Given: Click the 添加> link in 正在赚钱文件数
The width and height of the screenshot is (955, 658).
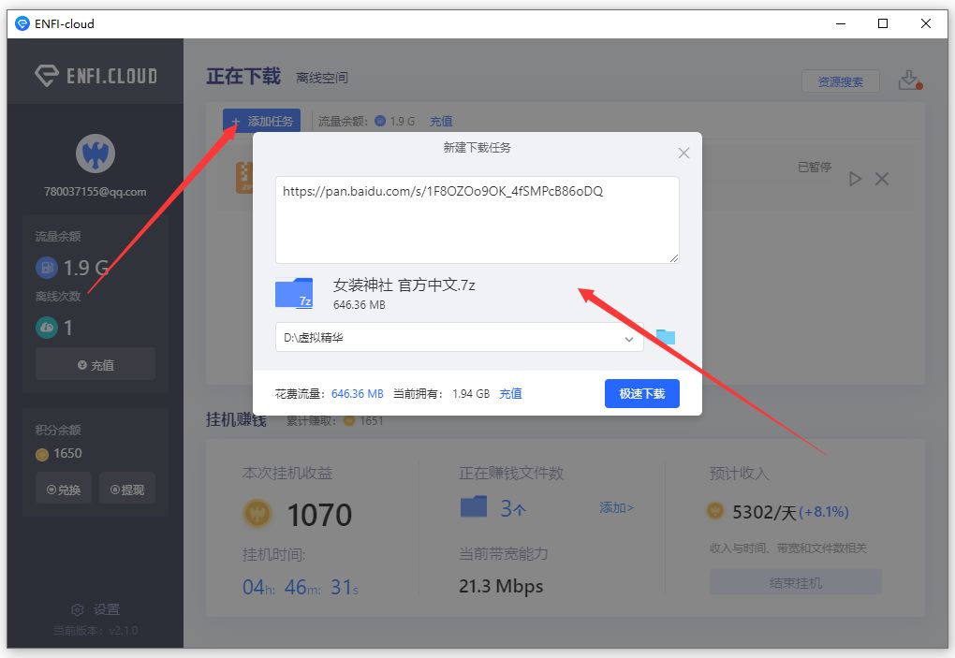Looking at the screenshot, I should [616, 507].
